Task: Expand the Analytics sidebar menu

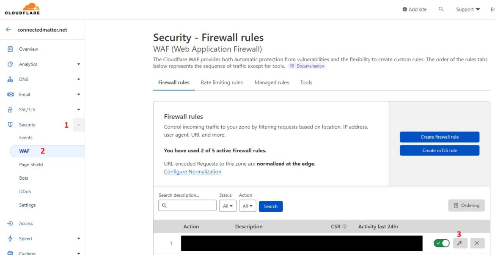Action: pyautogui.click(x=78, y=64)
